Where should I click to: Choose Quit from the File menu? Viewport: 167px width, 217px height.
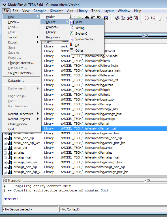(x=21, y=129)
